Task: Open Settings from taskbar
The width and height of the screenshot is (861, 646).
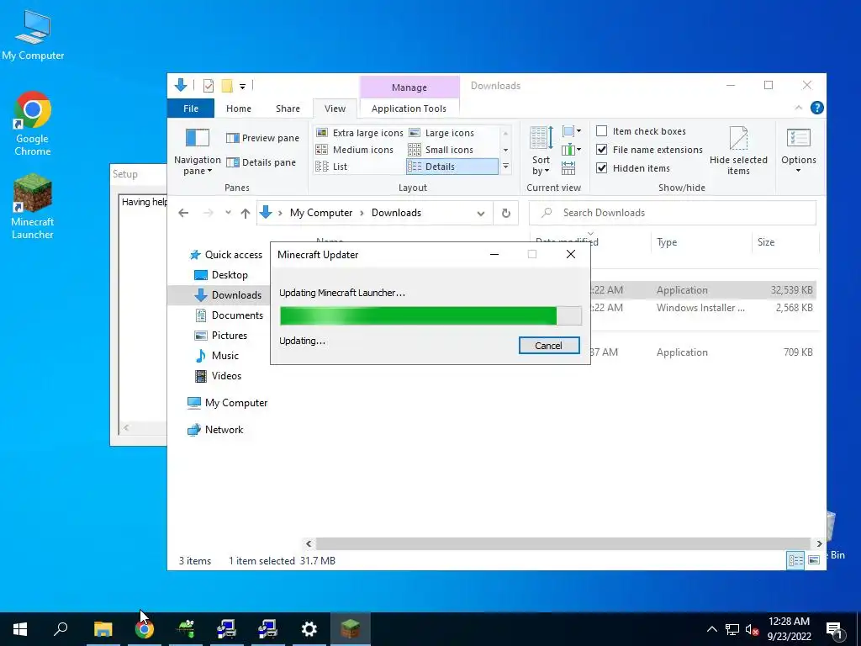Action: pos(309,629)
